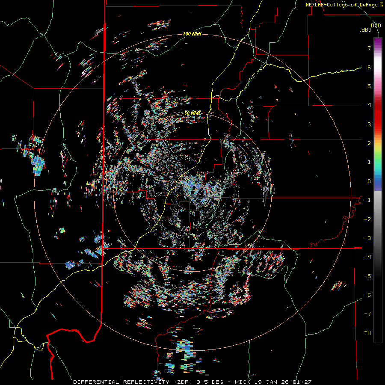Click the -5 value on the color scale
Viewport: 385px width, 385px height.
point(367,276)
